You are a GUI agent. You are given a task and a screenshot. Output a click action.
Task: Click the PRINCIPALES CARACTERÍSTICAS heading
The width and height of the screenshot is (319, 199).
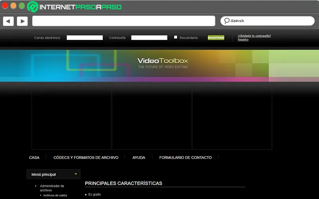(124, 183)
